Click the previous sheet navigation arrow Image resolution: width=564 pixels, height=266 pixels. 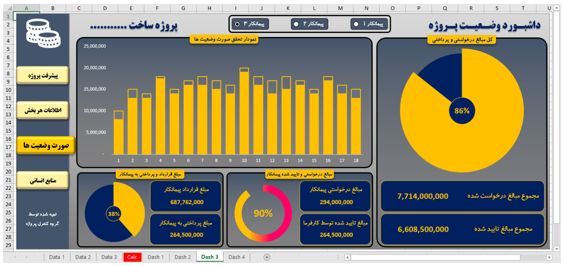click(15, 257)
